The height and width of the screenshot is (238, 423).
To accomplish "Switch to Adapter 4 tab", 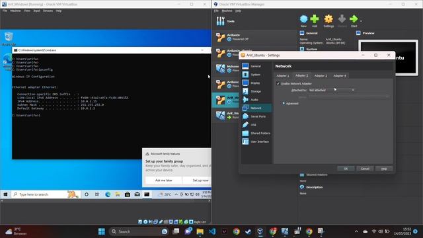I will pos(340,76).
